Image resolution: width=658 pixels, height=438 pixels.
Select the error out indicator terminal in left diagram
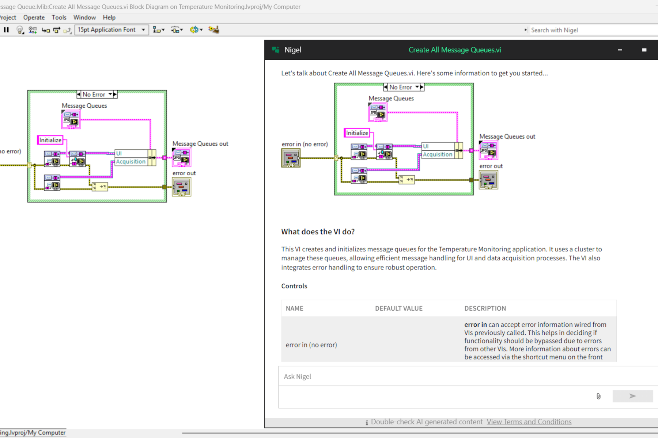(x=181, y=187)
